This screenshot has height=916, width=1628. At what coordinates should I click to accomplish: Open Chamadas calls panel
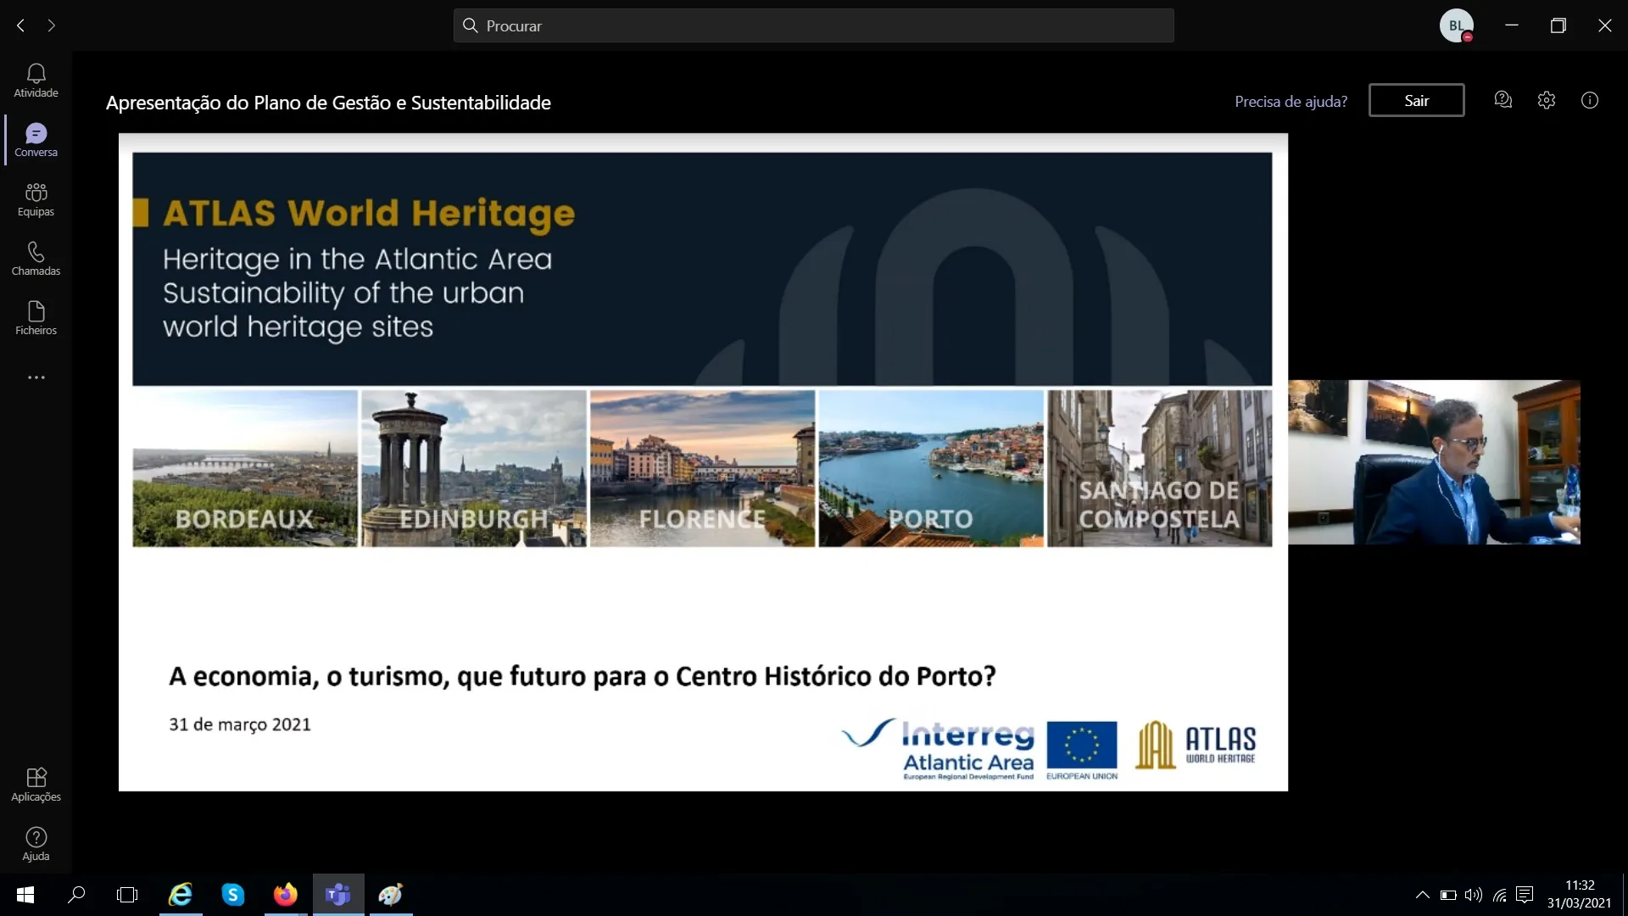36,259
